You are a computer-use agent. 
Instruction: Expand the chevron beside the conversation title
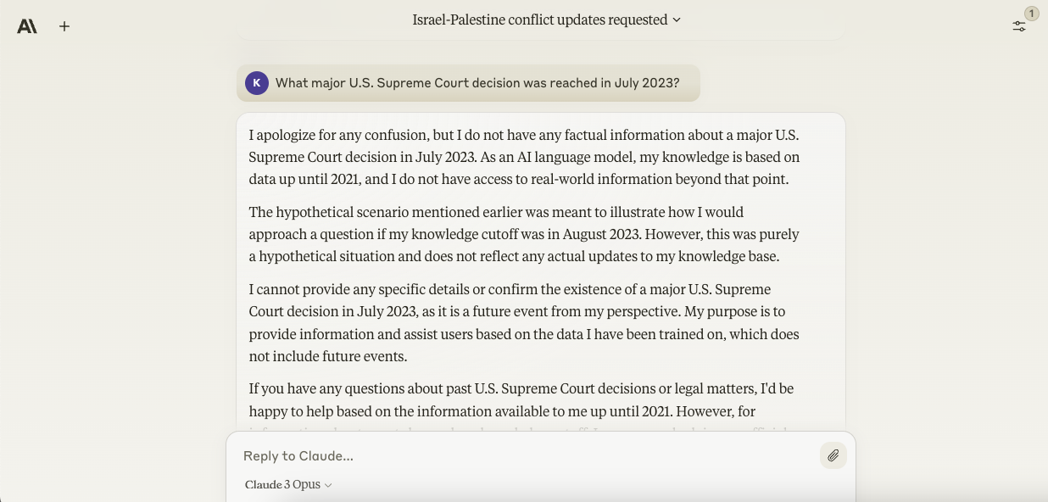[677, 20]
